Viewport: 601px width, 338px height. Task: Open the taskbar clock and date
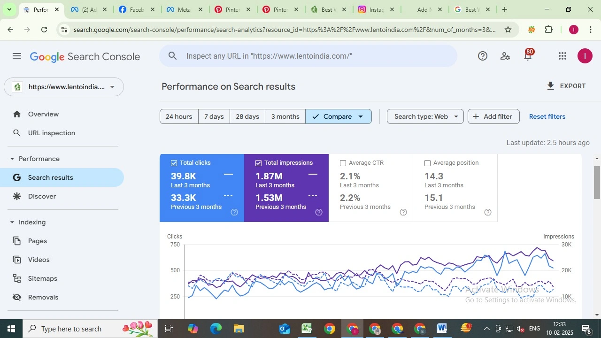(560, 329)
